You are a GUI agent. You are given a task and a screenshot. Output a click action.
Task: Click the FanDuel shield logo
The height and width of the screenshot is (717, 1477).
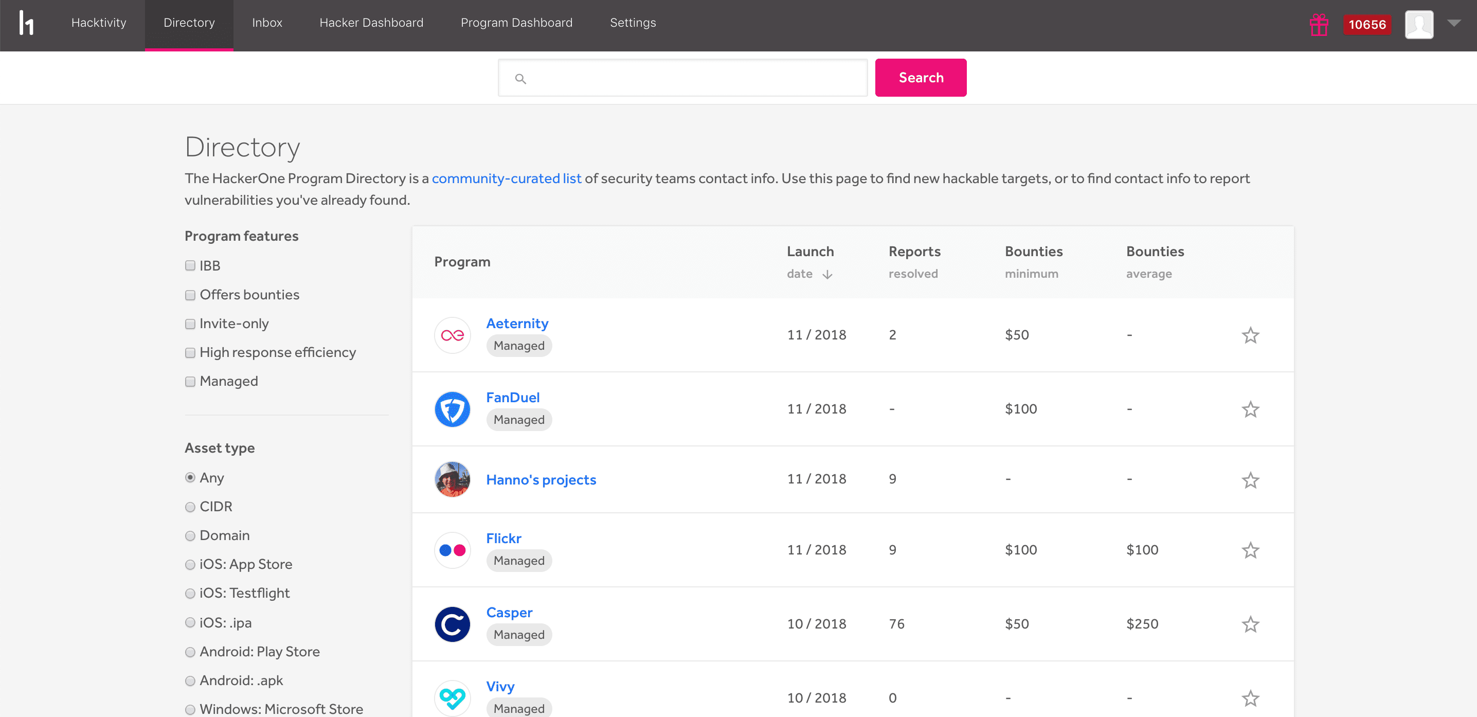point(453,409)
